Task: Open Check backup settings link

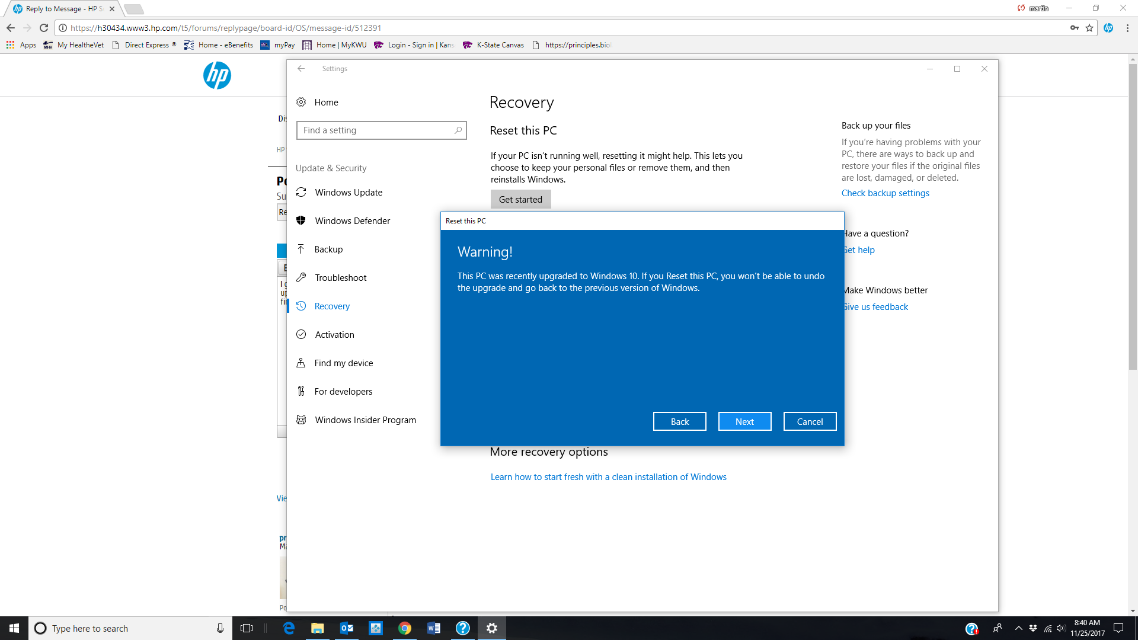Action: pos(885,193)
